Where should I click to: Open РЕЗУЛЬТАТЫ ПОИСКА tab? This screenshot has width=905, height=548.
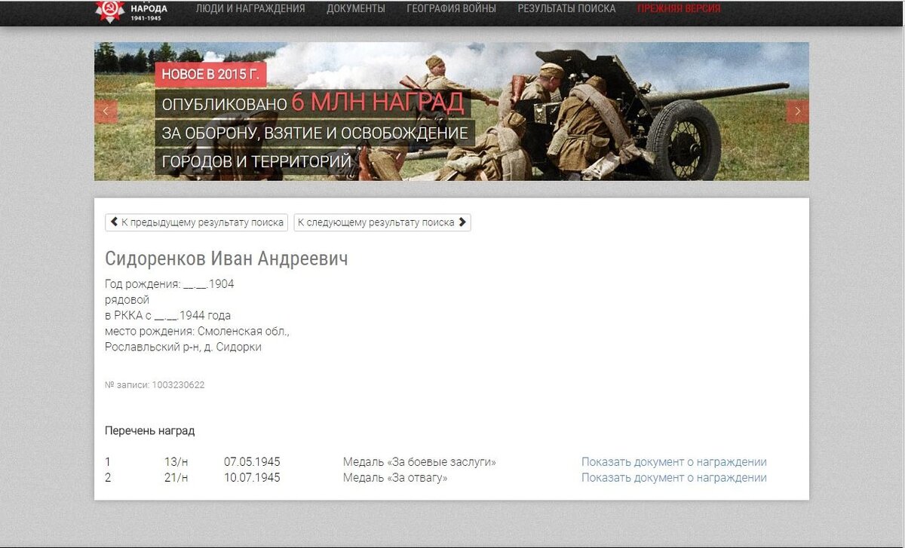click(x=566, y=9)
